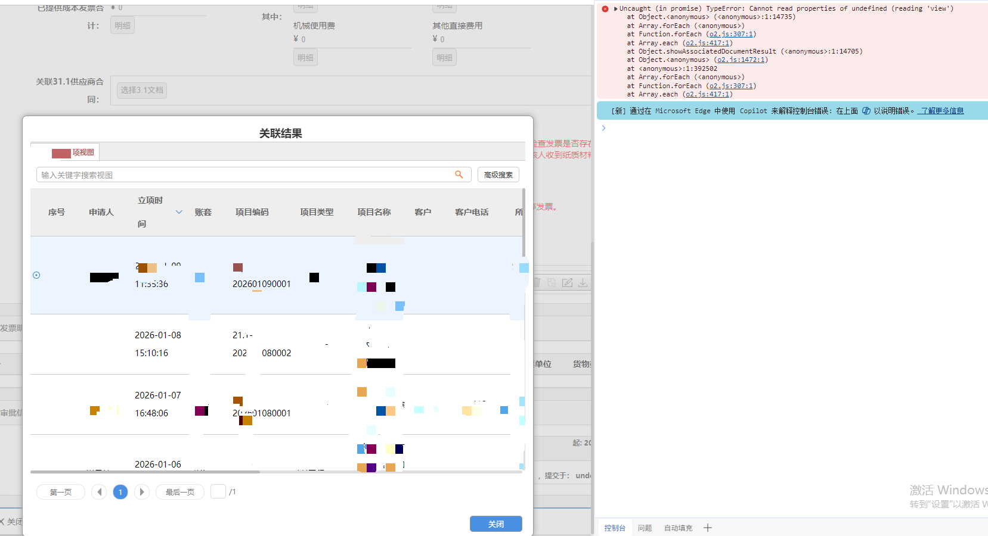Open 高级搜索 advanced search
The image size is (988, 536).
coord(498,174)
